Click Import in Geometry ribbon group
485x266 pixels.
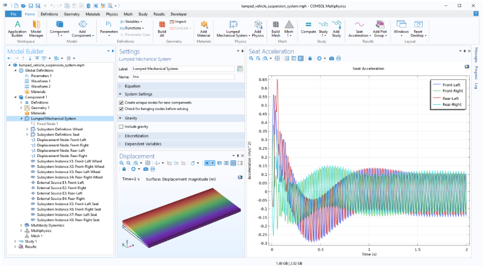(178, 22)
